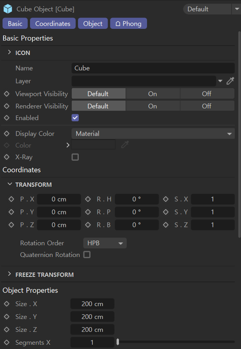This screenshot has height=349, width=241.
Task: Click the Name input field containing Cube
Action: coord(153,68)
